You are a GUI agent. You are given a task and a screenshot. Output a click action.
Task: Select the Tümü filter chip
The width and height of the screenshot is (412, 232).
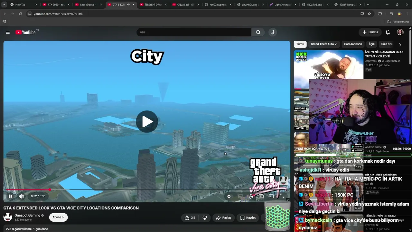click(300, 44)
